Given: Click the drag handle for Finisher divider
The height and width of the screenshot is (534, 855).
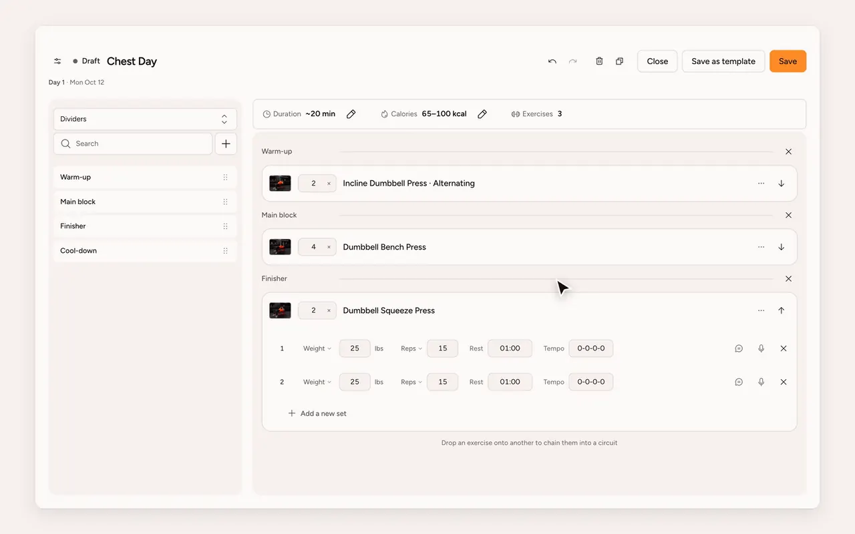Looking at the screenshot, I should pyautogui.click(x=225, y=226).
